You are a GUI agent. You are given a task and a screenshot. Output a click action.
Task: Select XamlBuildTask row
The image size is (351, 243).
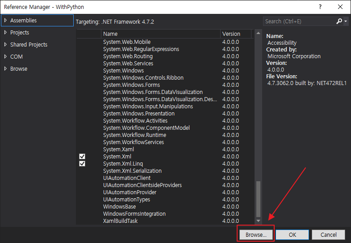pyautogui.click(x=165, y=221)
